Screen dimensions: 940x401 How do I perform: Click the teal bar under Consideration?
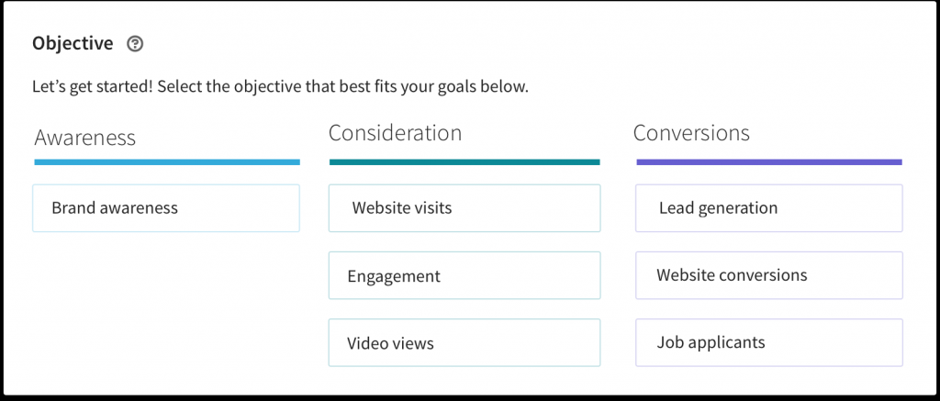[x=464, y=162]
